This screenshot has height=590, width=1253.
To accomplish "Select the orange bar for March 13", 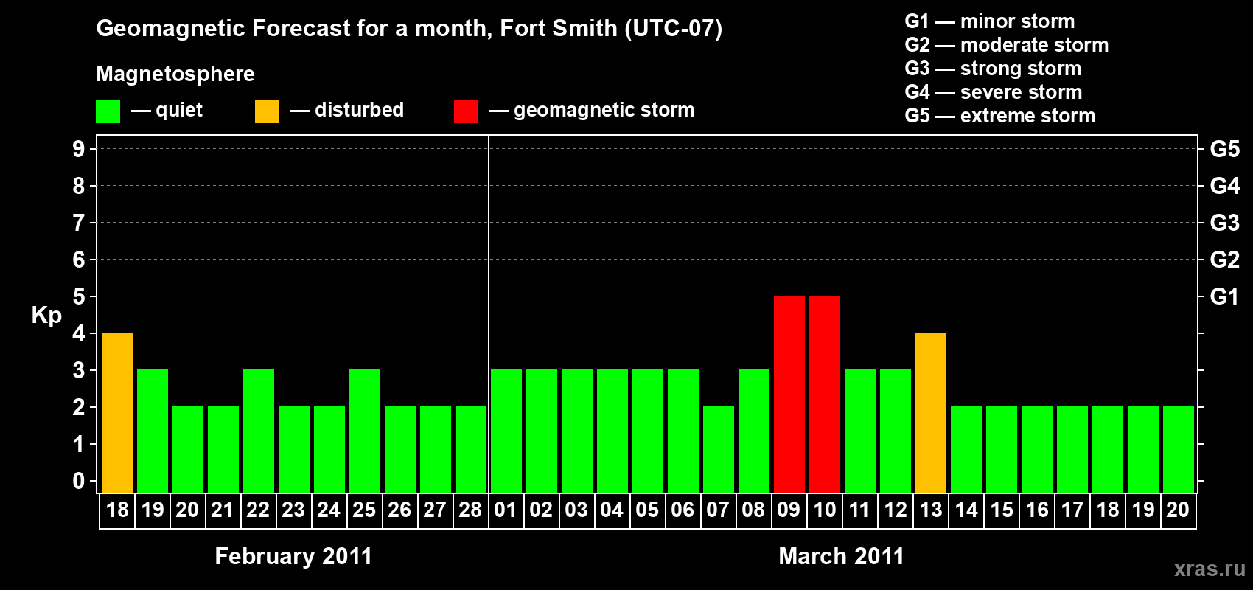I will tap(931, 412).
